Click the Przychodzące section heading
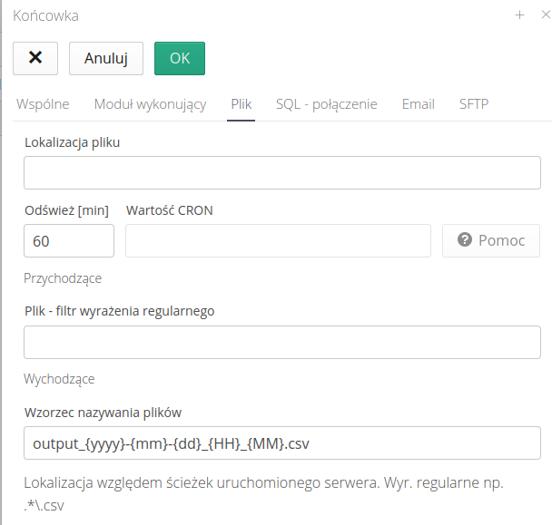This screenshot has width=552, height=525. pos(63,278)
